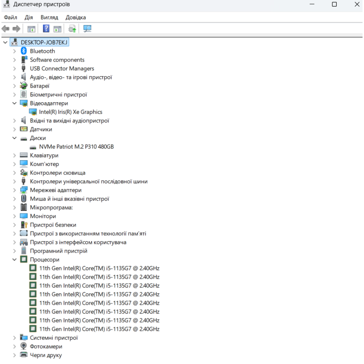Click the Back arrow in toolbar
The height and width of the screenshot is (364, 364).
tap(5, 29)
